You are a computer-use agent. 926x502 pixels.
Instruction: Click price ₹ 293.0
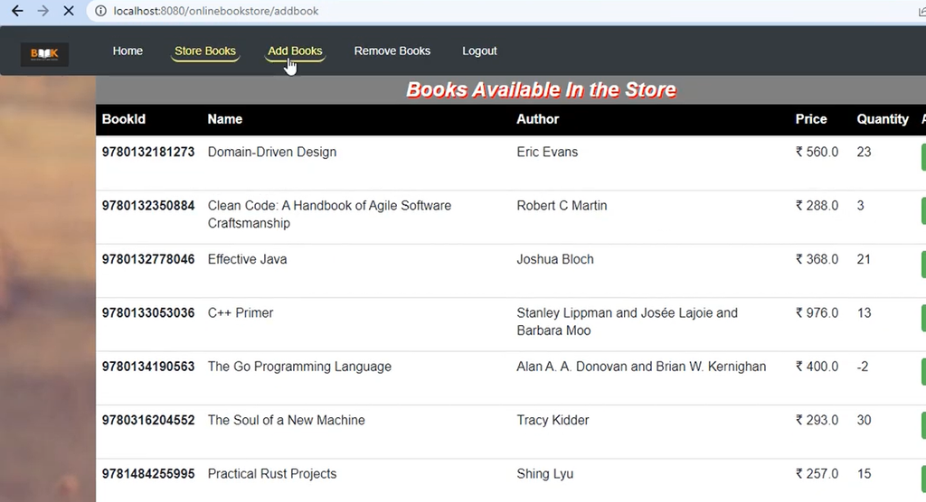[817, 420]
